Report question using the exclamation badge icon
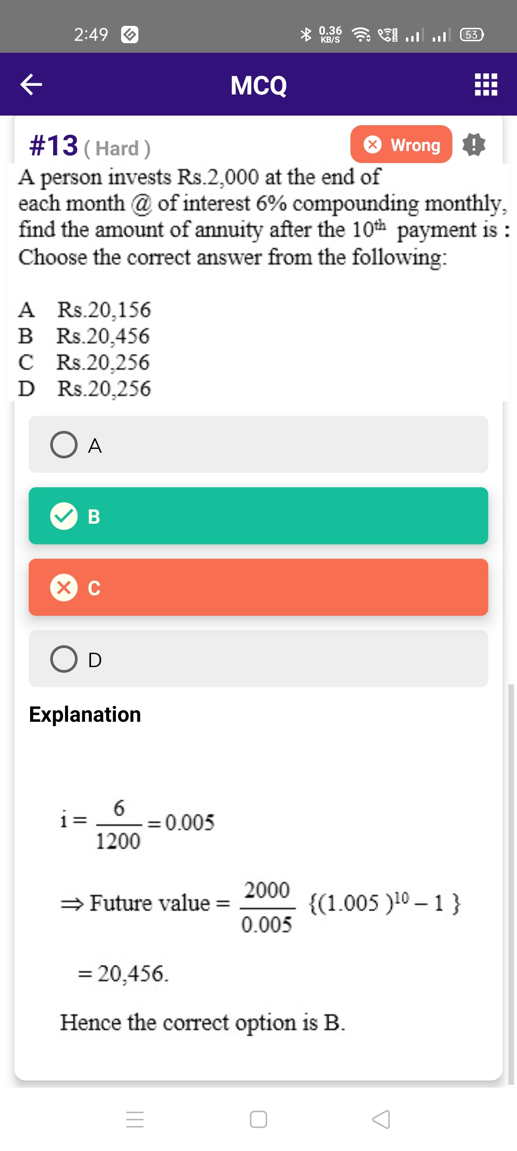 [474, 144]
